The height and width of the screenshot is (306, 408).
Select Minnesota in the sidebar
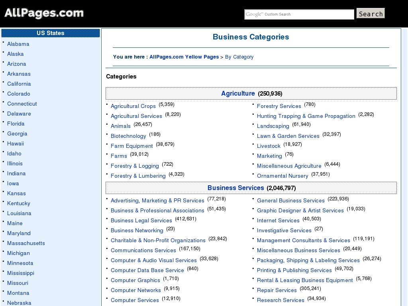[20, 263]
